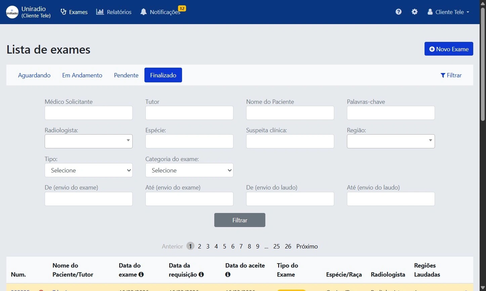Go to page 26 in pagination
486x291 pixels.
288,246
